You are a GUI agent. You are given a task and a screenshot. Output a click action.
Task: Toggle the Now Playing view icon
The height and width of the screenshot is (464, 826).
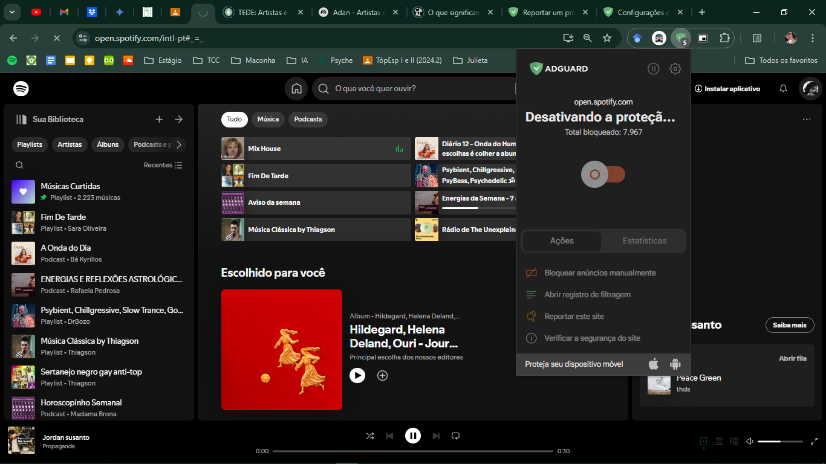[x=703, y=442]
